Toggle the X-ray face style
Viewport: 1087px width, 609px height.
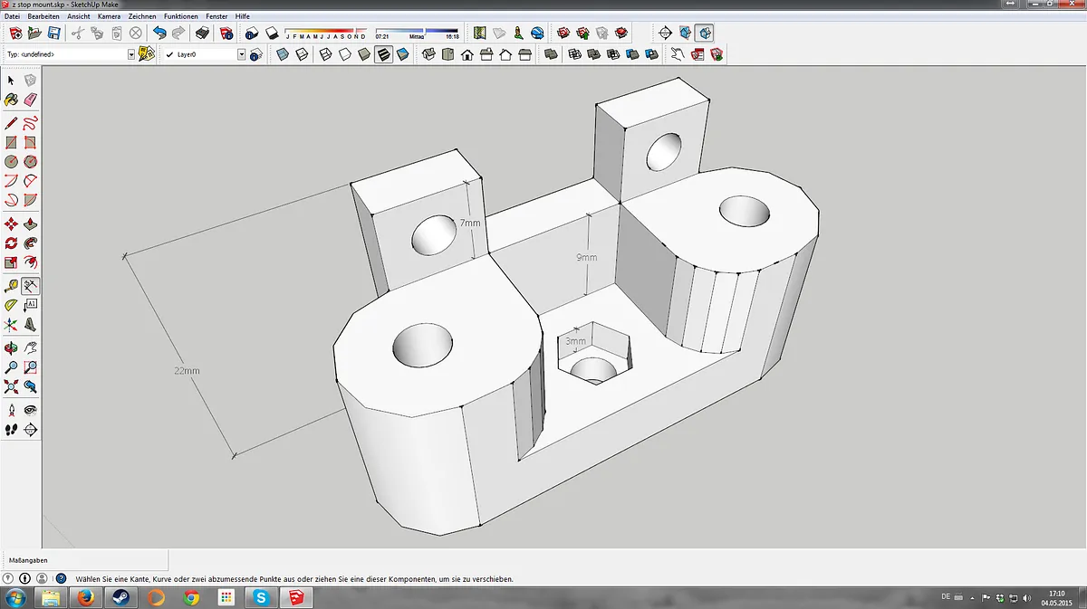coord(282,54)
